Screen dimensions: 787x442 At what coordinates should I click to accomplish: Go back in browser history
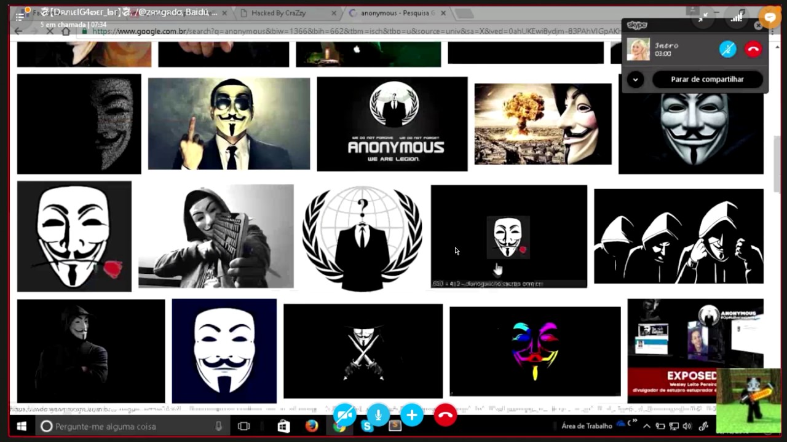(18, 31)
